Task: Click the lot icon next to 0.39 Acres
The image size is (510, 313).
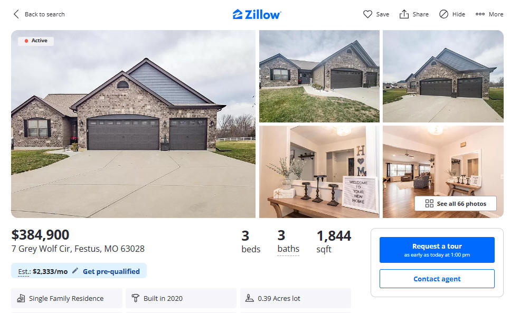Action: (x=250, y=298)
